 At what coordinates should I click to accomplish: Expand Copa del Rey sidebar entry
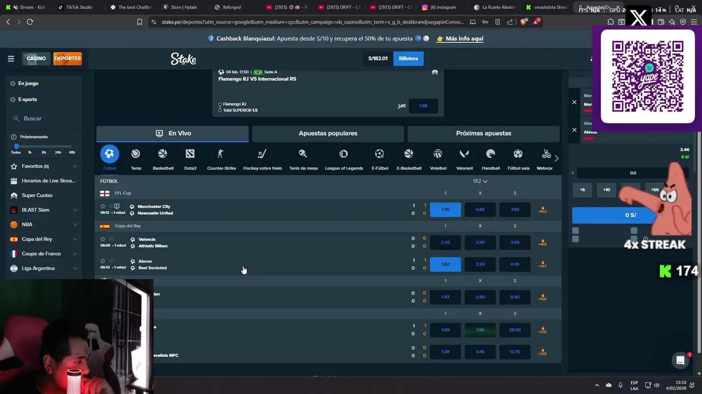pos(44,239)
